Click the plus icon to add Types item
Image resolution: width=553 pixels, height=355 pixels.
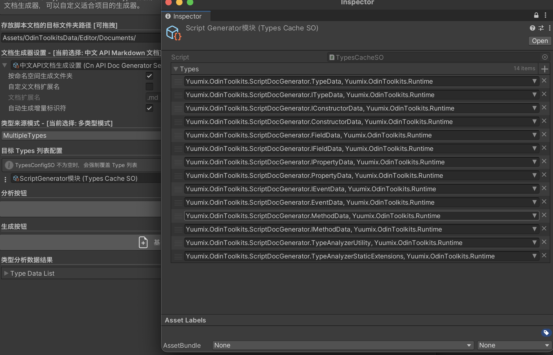544,69
